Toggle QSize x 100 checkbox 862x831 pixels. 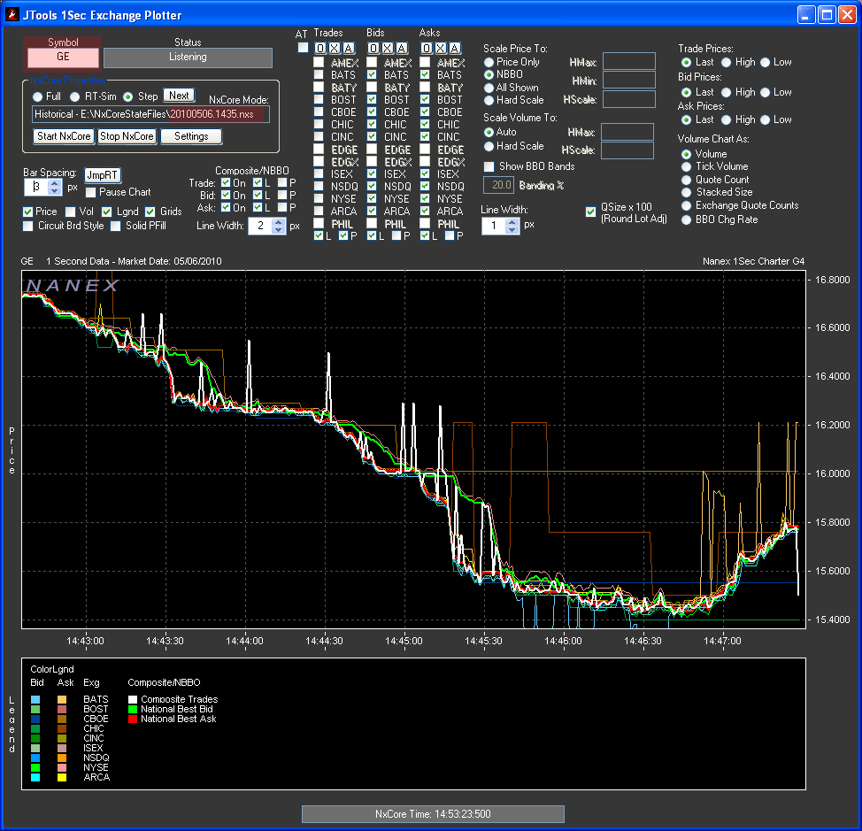click(591, 212)
